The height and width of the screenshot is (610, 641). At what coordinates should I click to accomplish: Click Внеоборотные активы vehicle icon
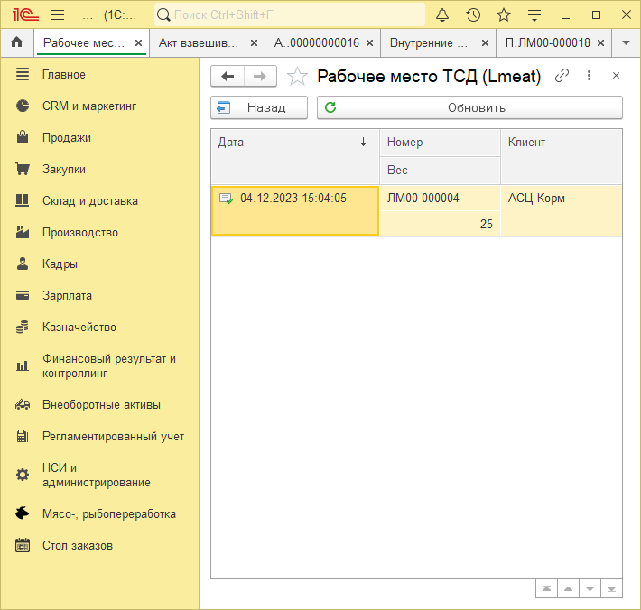coord(23,404)
